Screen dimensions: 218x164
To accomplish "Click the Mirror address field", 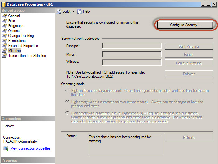I will (x=132, y=54).
